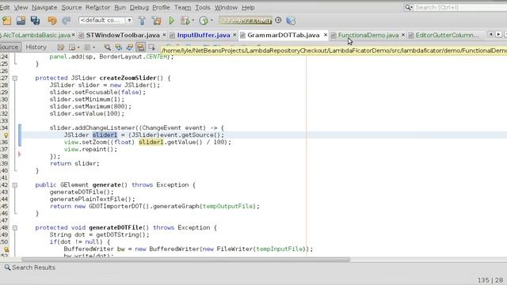Open the Source menu
507x285 pixels.
pyautogui.click(x=71, y=7)
